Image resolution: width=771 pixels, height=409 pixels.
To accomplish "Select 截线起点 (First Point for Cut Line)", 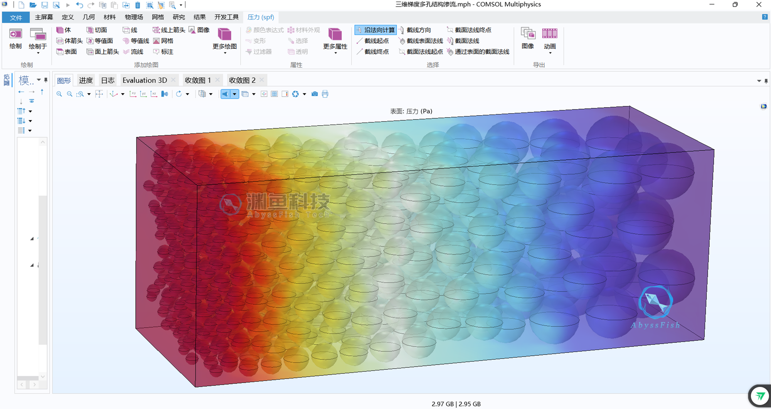I will (372, 41).
